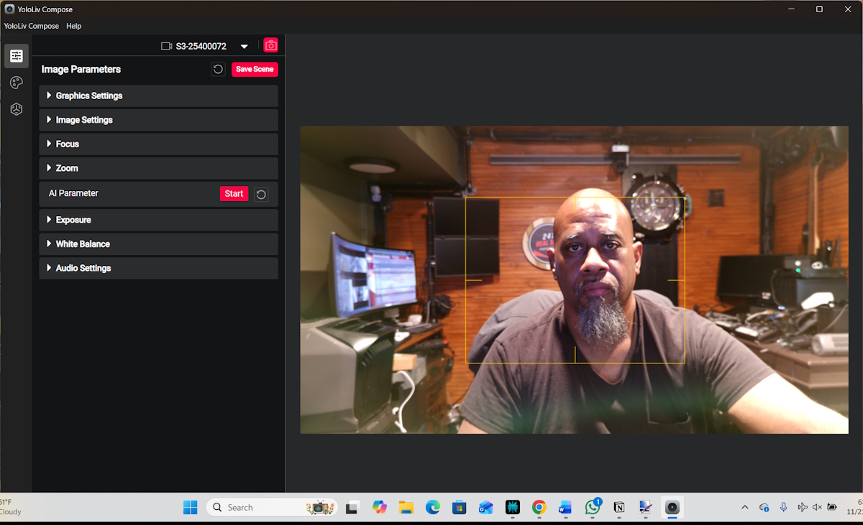Expand the Zoom section

(x=66, y=168)
